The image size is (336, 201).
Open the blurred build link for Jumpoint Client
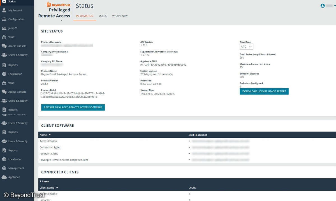click(x=221, y=154)
